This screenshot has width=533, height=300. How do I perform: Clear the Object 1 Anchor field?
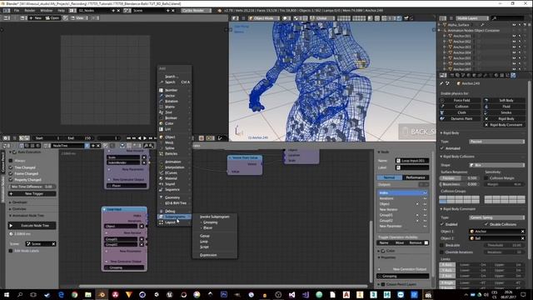click(522, 232)
